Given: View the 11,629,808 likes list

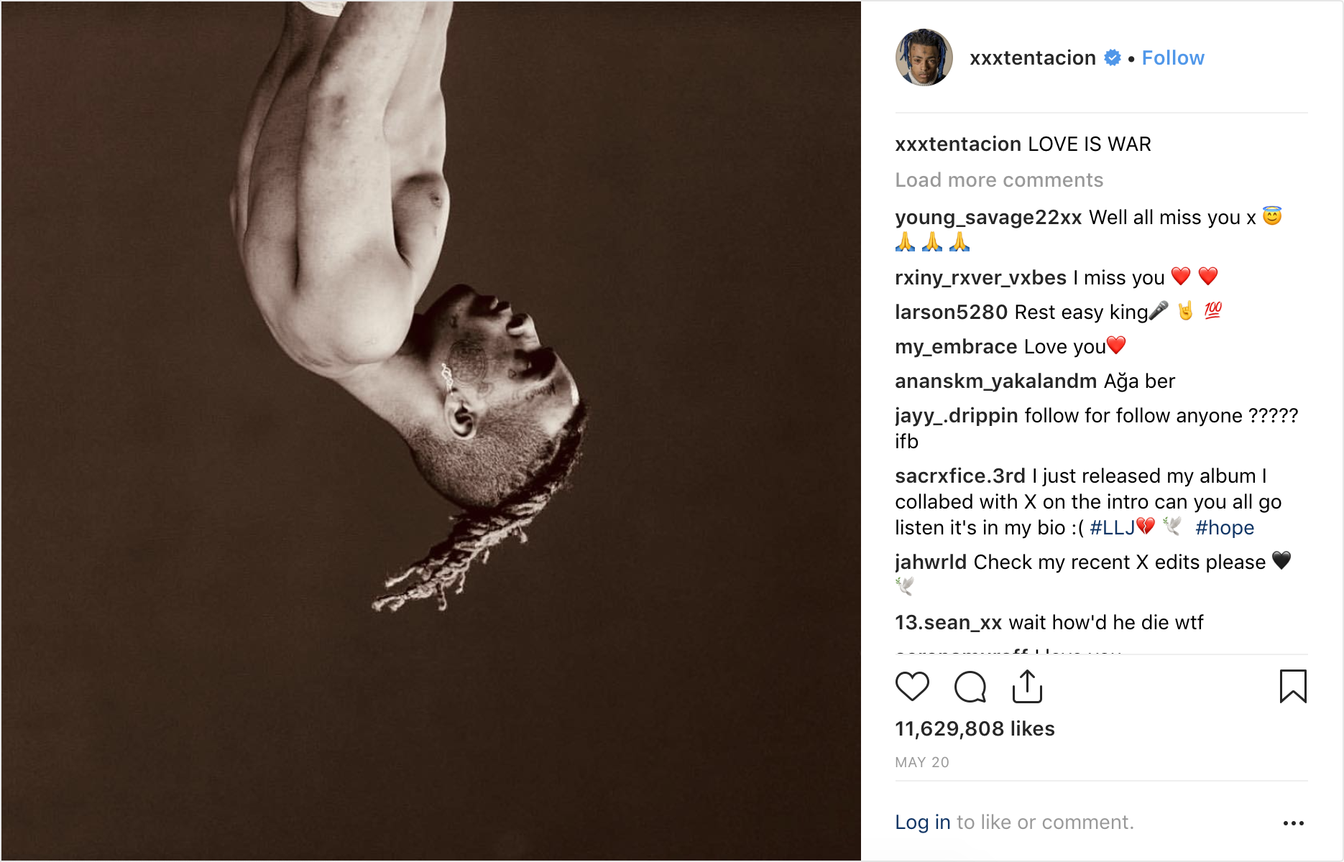Looking at the screenshot, I should [975, 729].
